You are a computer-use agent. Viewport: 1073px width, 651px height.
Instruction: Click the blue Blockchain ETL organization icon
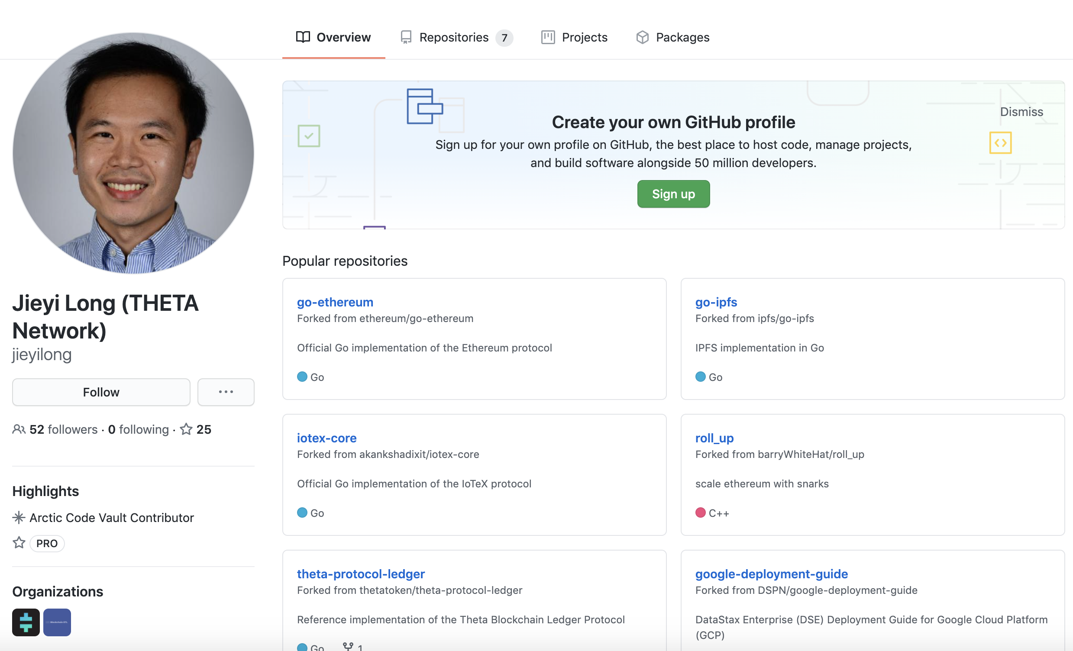[x=57, y=622]
